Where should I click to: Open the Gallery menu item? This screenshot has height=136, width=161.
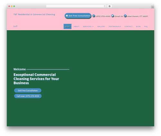tap(101, 26)
